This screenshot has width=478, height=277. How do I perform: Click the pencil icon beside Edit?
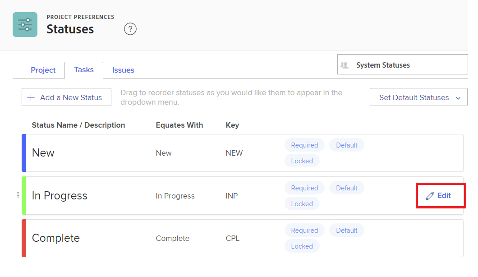[430, 196]
